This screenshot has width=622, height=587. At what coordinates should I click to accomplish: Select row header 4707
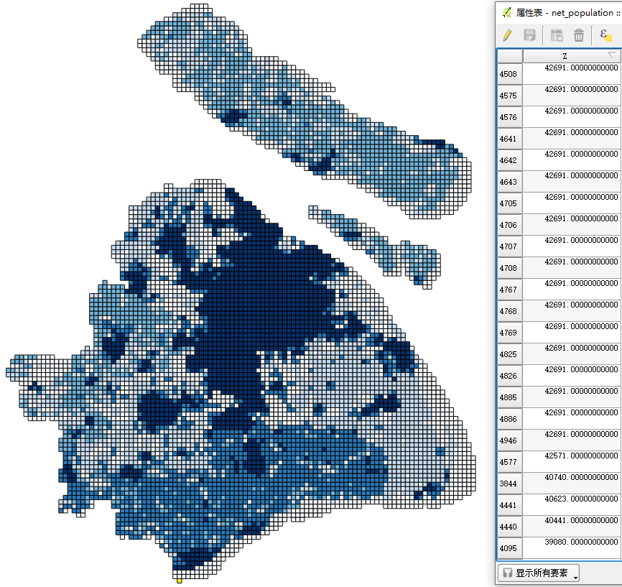point(510,246)
